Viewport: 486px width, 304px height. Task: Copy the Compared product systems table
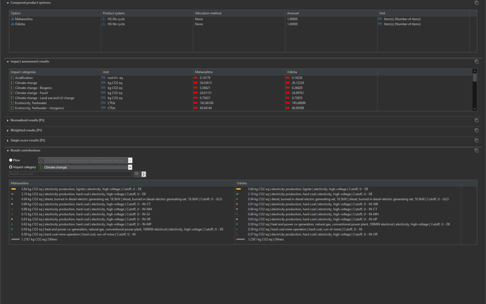click(x=477, y=3)
